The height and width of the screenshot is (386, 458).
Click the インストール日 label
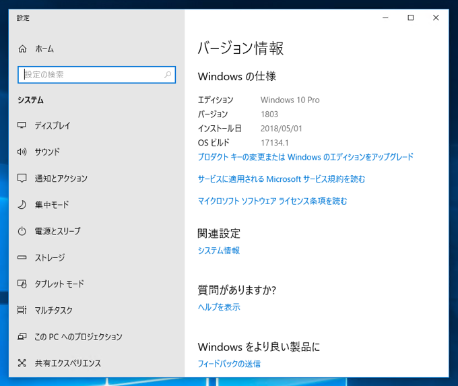click(x=220, y=129)
